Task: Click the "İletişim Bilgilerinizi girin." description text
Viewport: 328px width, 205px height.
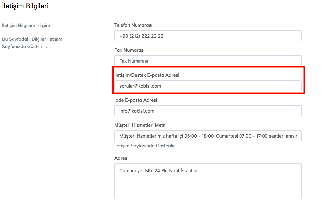Action: 27,25
